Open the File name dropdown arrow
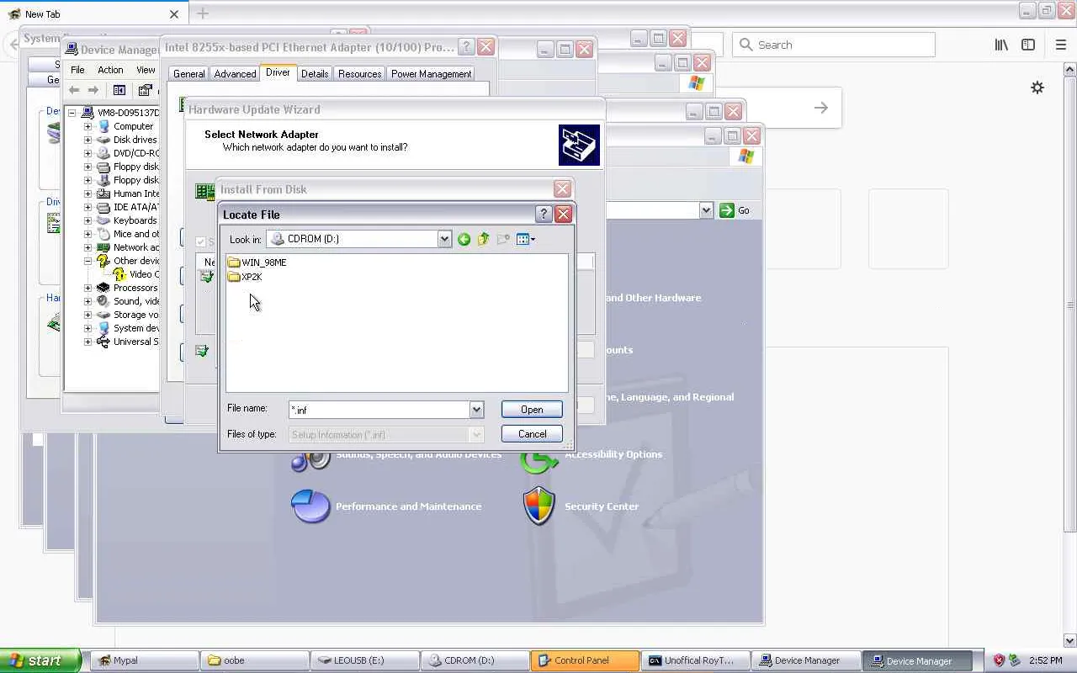Screen dimensions: 1077x673 click(x=476, y=410)
